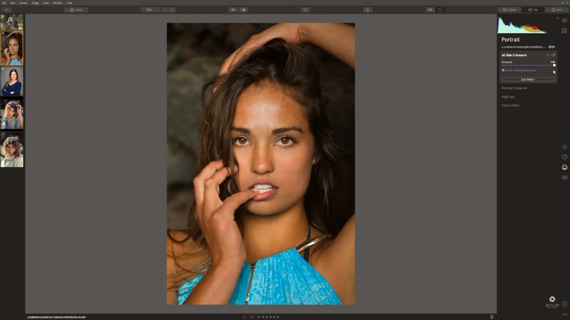Open the Pro tools category
The image size is (570, 320).
[x=564, y=178]
